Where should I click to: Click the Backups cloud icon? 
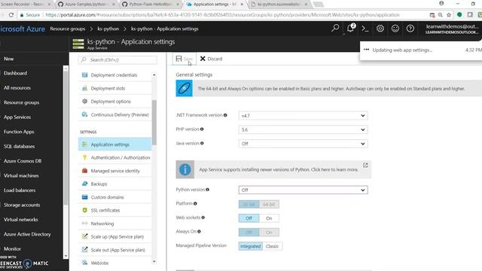click(84, 184)
